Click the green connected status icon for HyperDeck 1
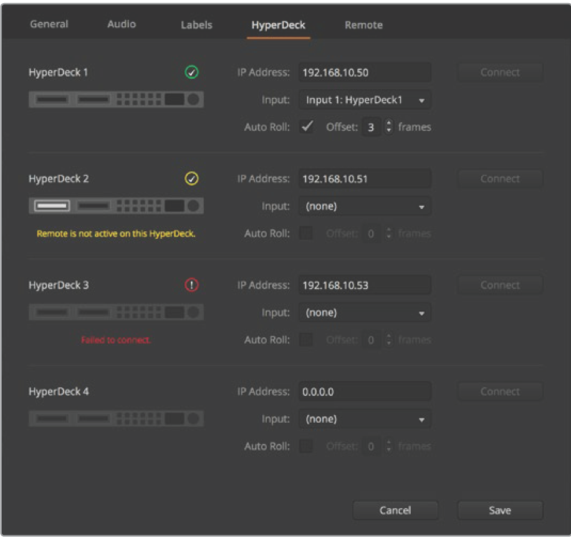The image size is (571, 538). tap(192, 73)
